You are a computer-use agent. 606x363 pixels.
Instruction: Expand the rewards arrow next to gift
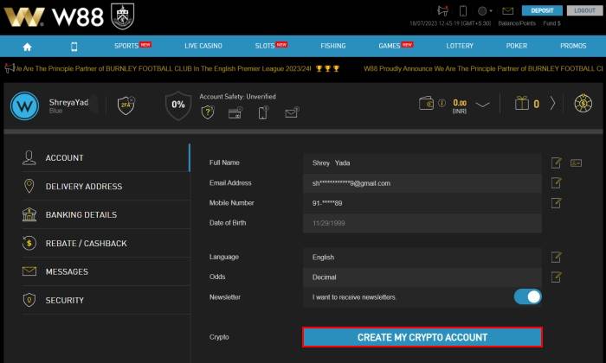tap(552, 104)
